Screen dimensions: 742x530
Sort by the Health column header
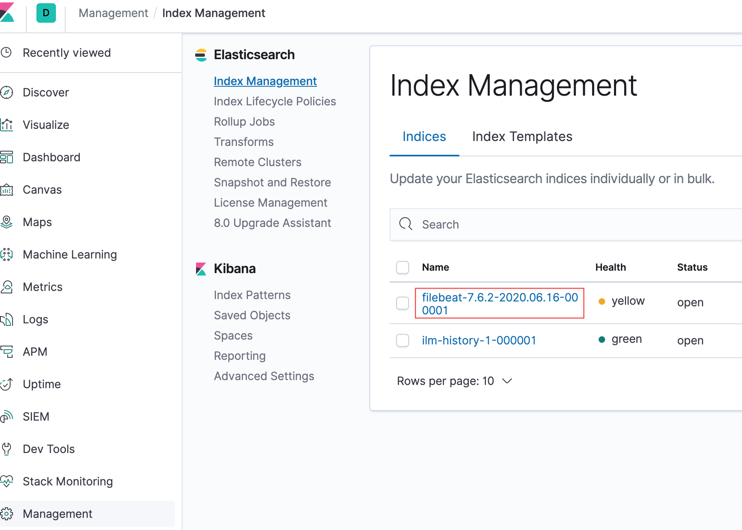pos(610,267)
